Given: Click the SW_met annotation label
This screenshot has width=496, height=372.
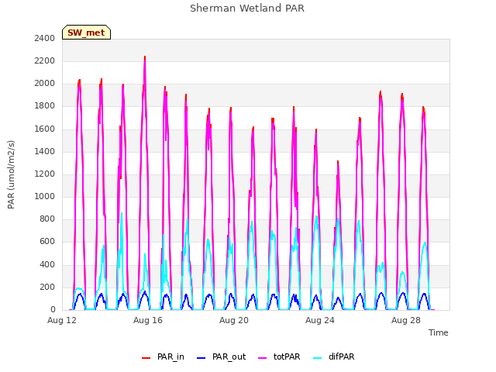Looking at the screenshot, I should 86,33.
